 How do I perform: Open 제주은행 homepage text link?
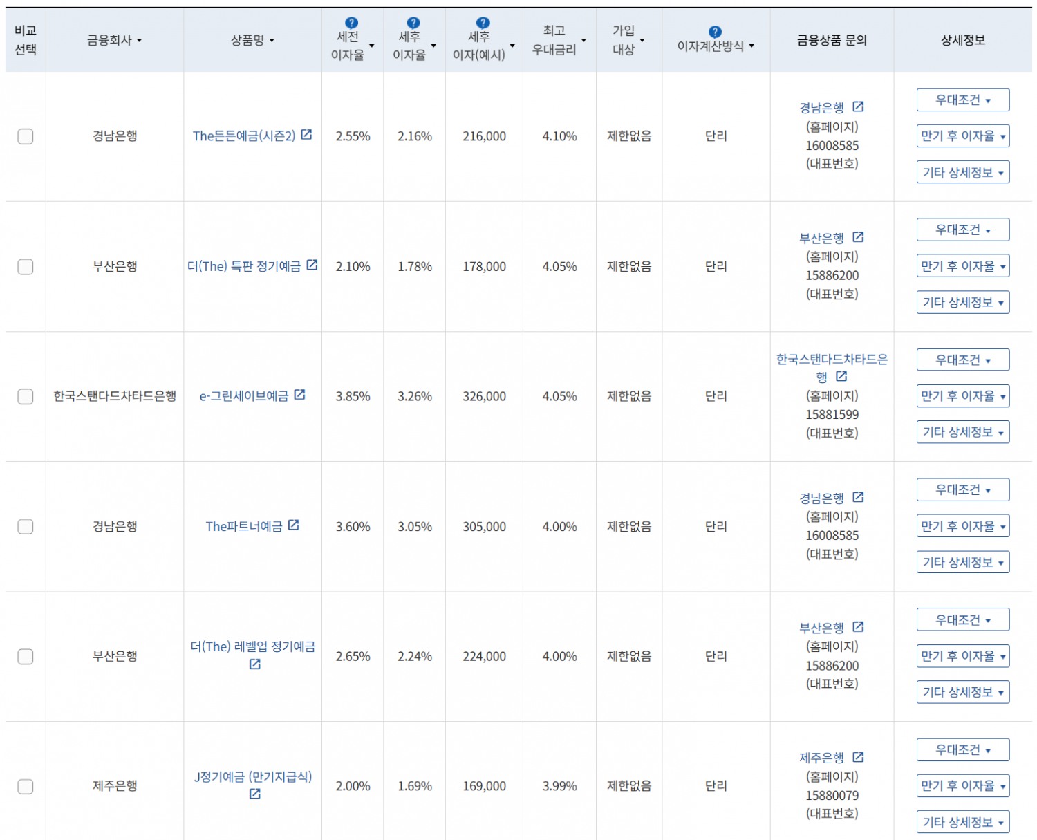coord(821,758)
